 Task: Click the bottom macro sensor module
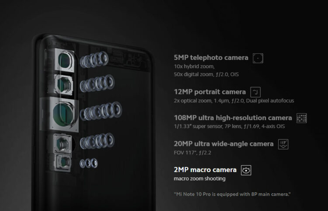pos(63,163)
